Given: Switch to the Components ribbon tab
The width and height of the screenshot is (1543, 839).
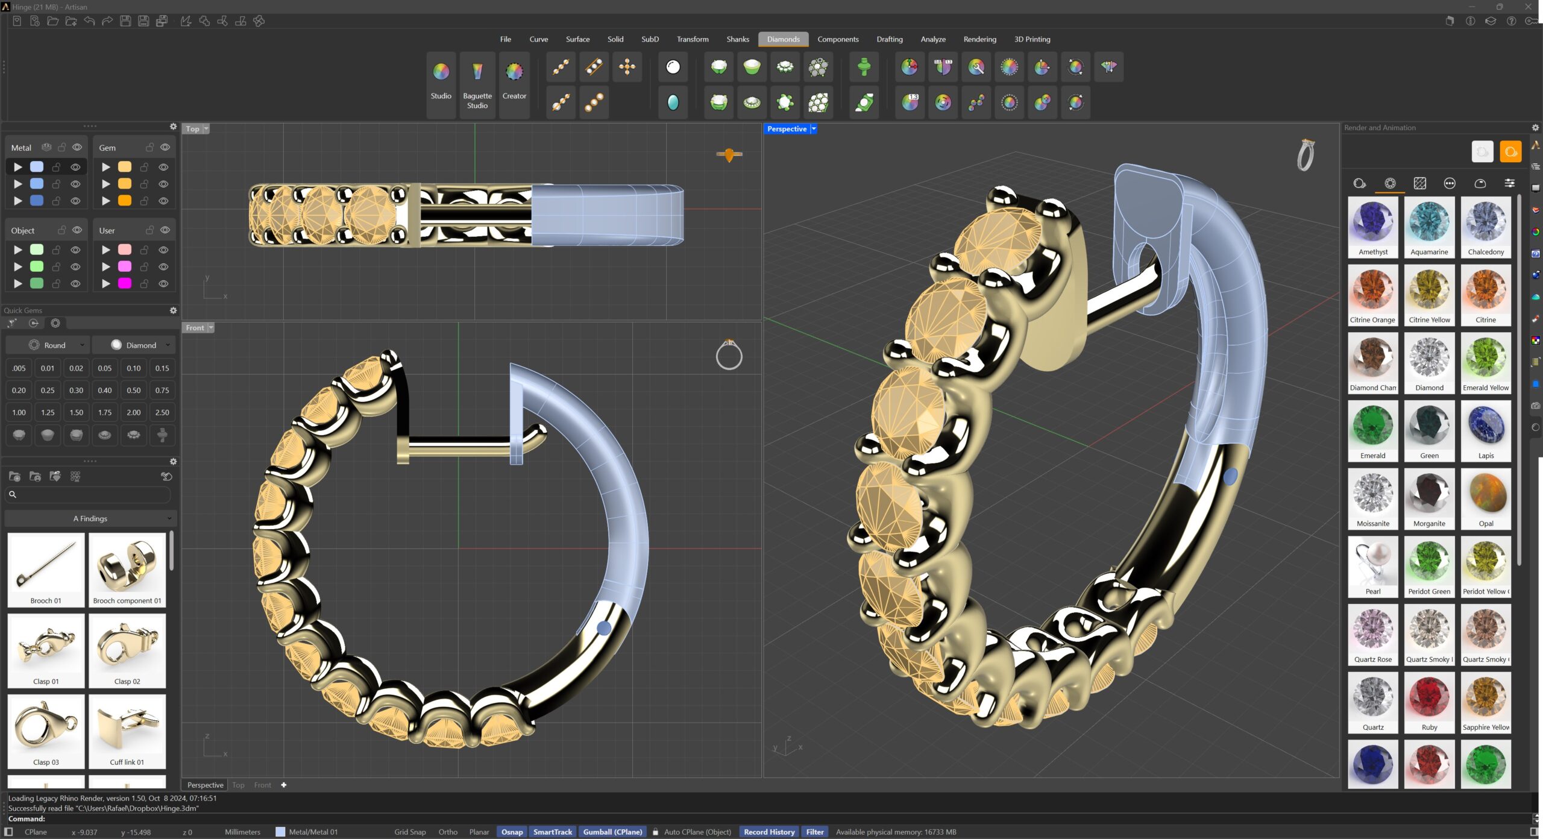Looking at the screenshot, I should (838, 39).
